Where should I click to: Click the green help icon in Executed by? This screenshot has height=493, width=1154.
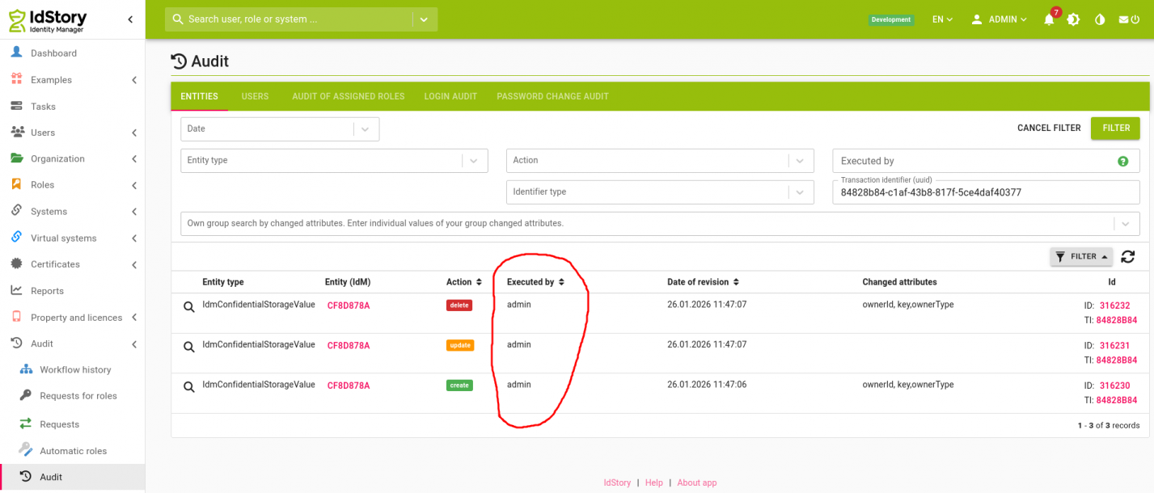[1122, 162]
